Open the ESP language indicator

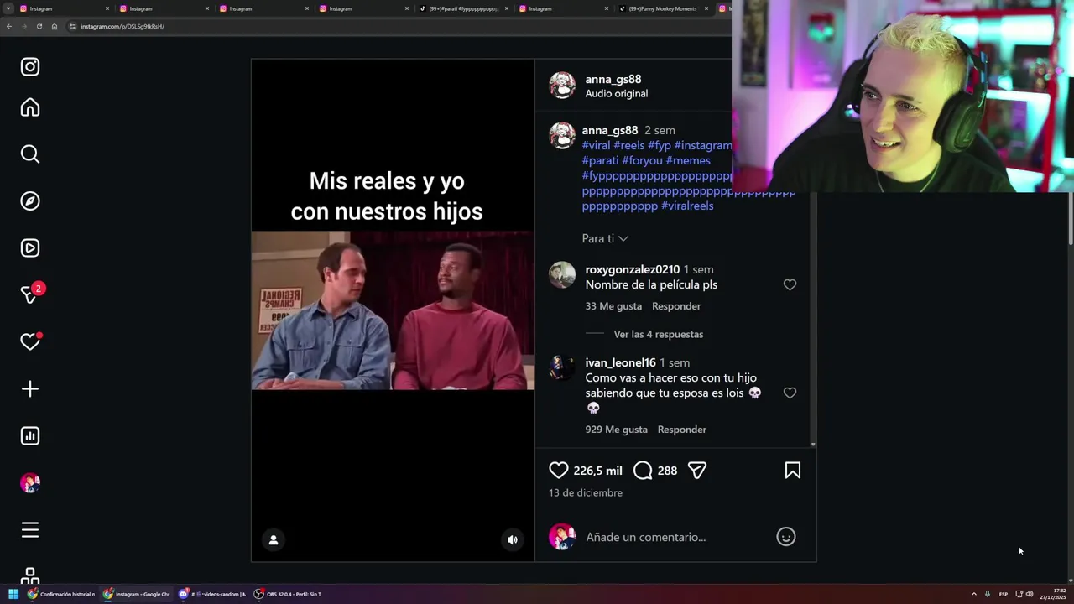pos(1003,594)
